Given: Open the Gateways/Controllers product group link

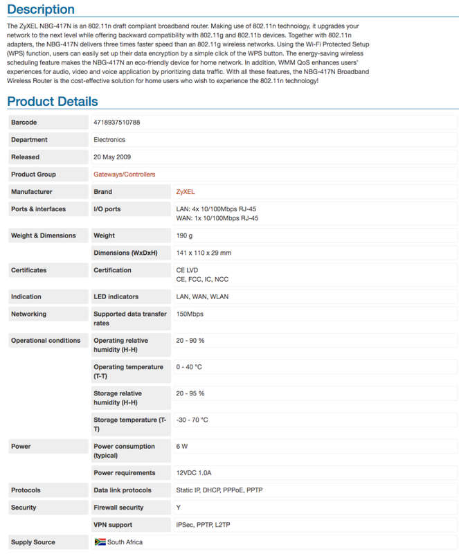Looking at the screenshot, I should (125, 175).
